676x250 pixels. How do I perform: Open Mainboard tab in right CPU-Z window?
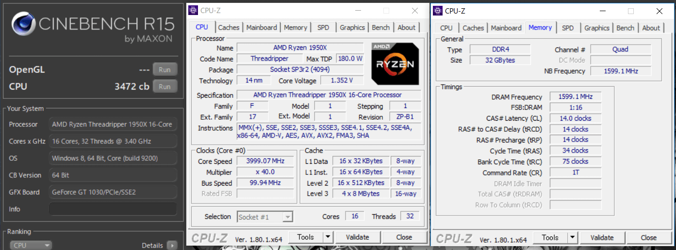[x=506, y=28]
